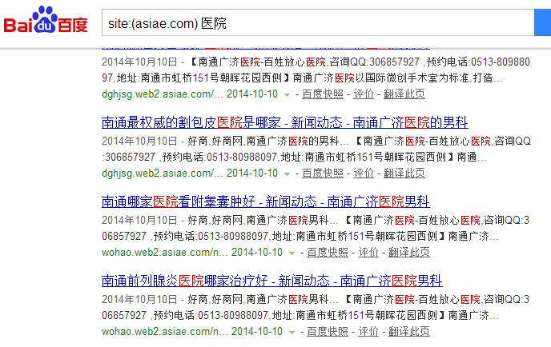The width and height of the screenshot is (551, 347).
Task: Click 评价 under the 割包皮 result
Action: tap(364, 173)
